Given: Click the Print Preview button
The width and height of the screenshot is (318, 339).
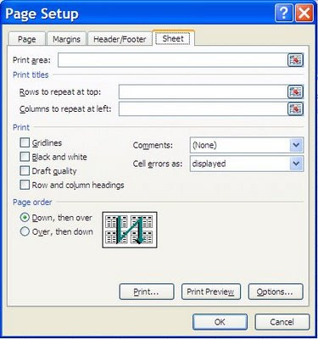Looking at the screenshot, I should coord(210,292).
